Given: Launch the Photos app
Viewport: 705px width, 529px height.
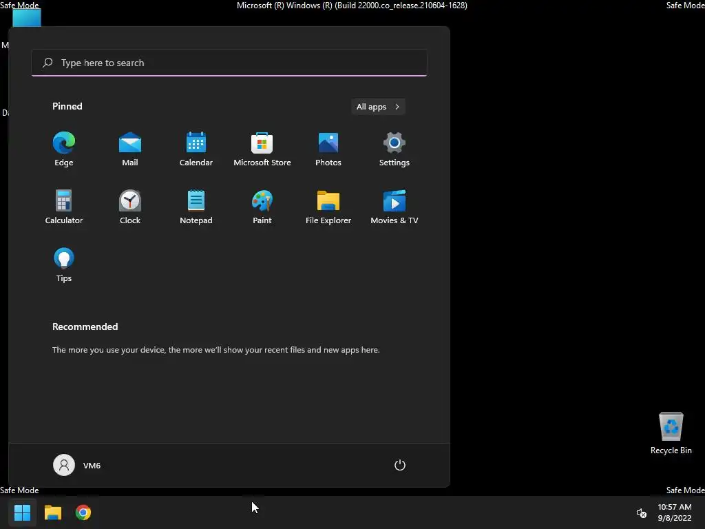Looking at the screenshot, I should pos(328,149).
